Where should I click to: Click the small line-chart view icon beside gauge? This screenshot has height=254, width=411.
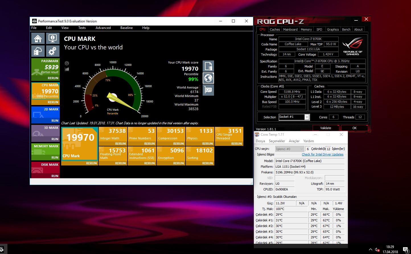coord(67,69)
